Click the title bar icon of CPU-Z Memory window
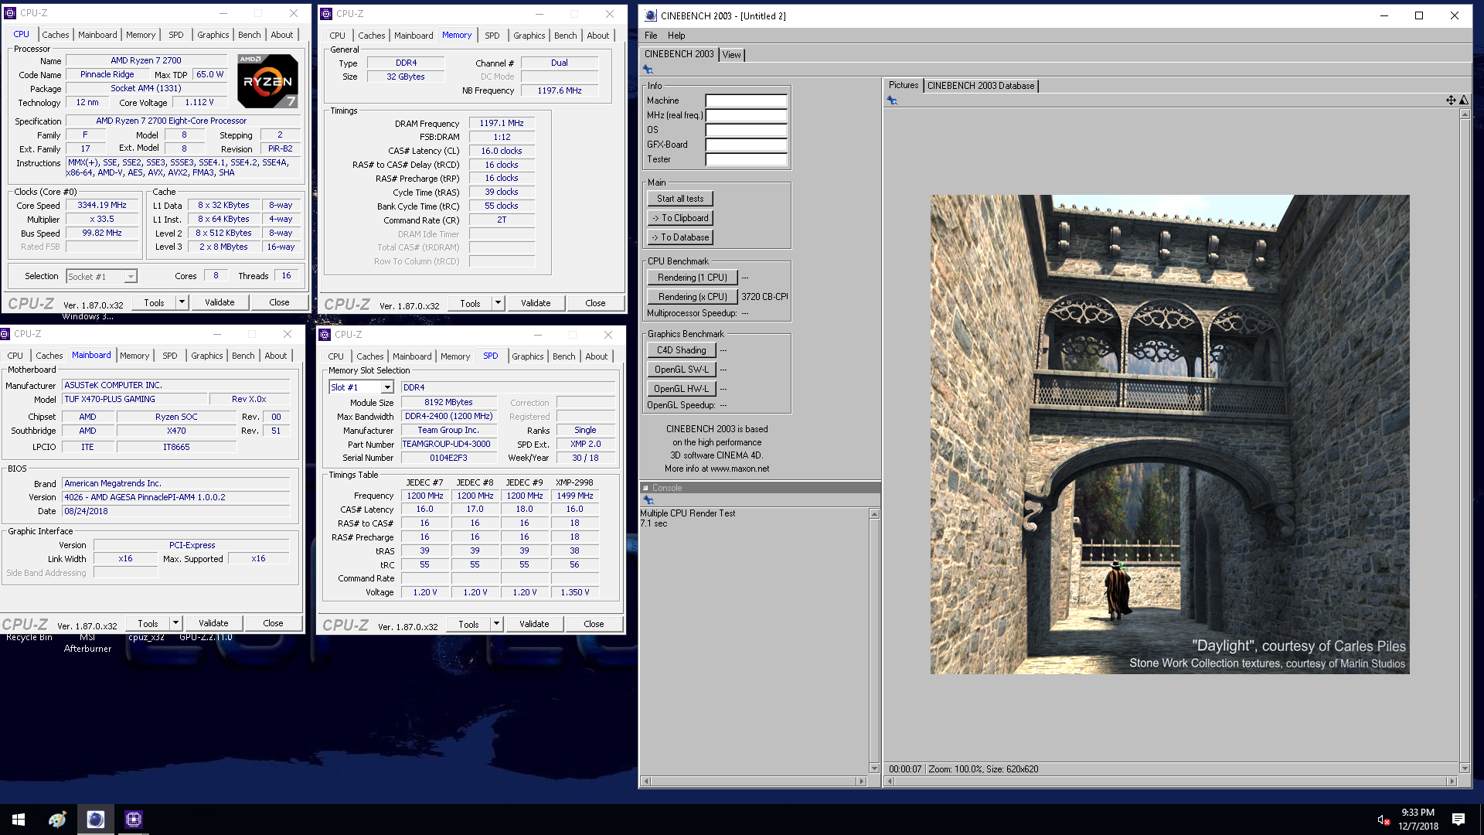 click(x=326, y=14)
